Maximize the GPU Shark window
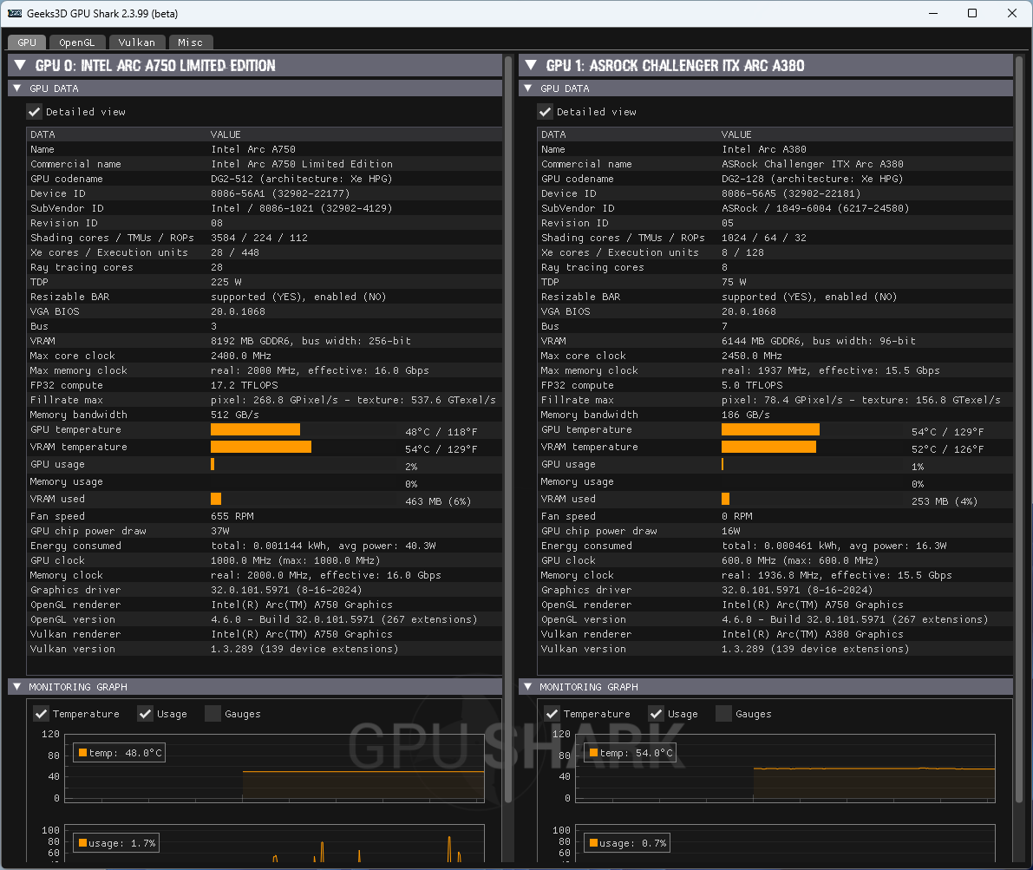 pos(971,13)
